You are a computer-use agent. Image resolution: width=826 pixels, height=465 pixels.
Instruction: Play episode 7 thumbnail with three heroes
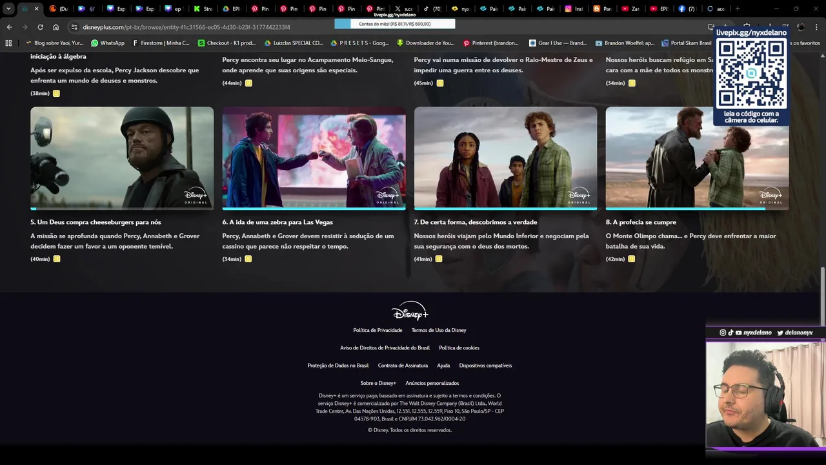tap(505, 158)
